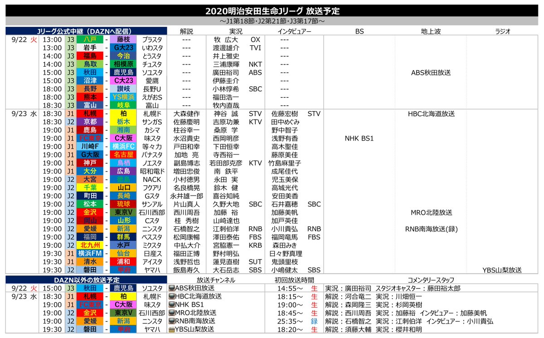Click the blue 録 recorded mark
544x338 pixels.
click(314, 321)
